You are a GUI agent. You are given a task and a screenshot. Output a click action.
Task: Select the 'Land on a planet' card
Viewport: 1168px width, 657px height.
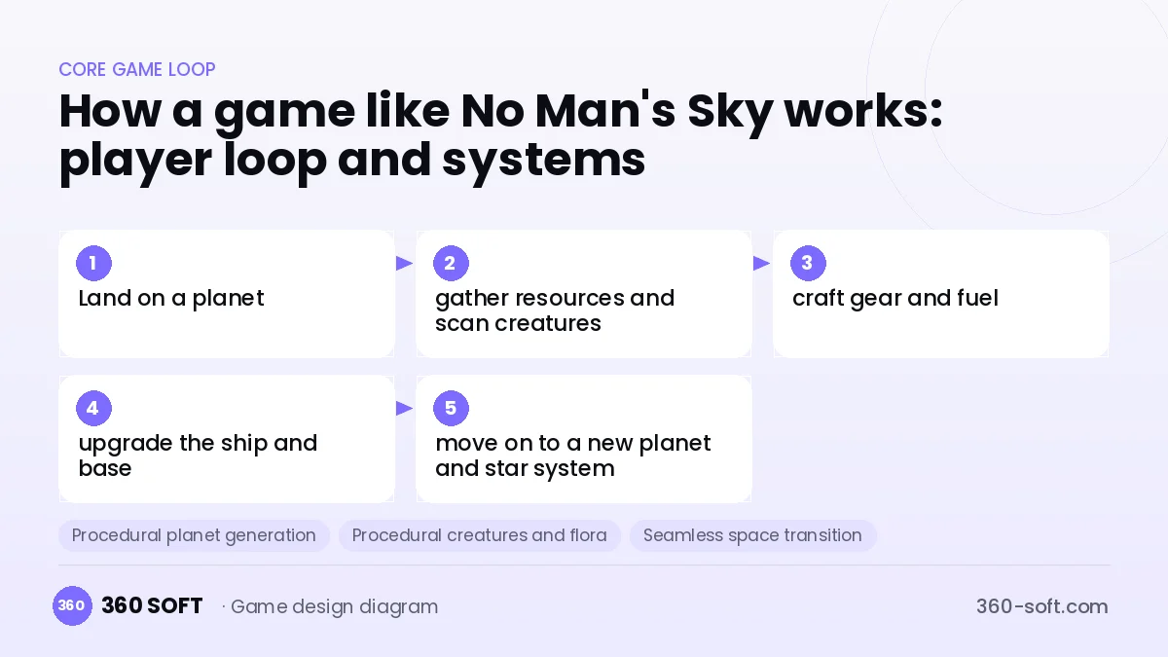[x=227, y=294]
